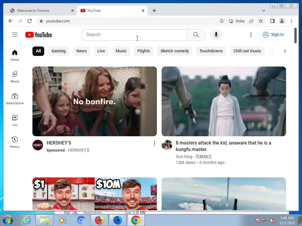Image resolution: width=302 pixels, height=226 pixels.
Task: Select the All filter chip
Action: click(x=38, y=51)
